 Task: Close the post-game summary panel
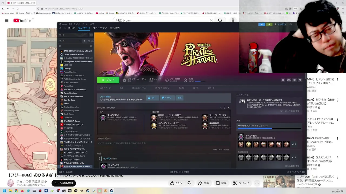(x=228, y=108)
